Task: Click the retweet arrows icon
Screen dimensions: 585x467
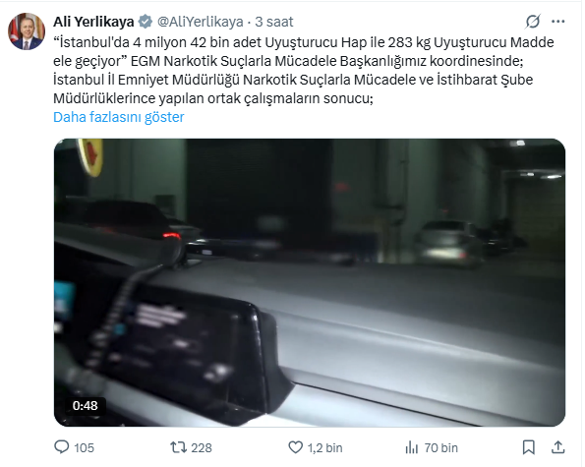Action: 178,447
